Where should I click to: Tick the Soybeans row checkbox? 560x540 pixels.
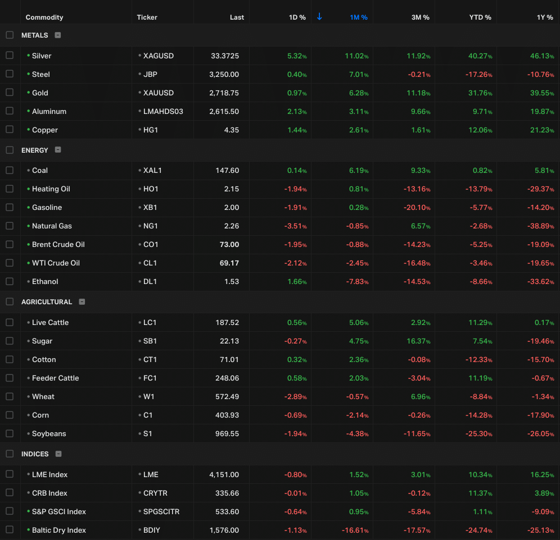(x=10, y=433)
